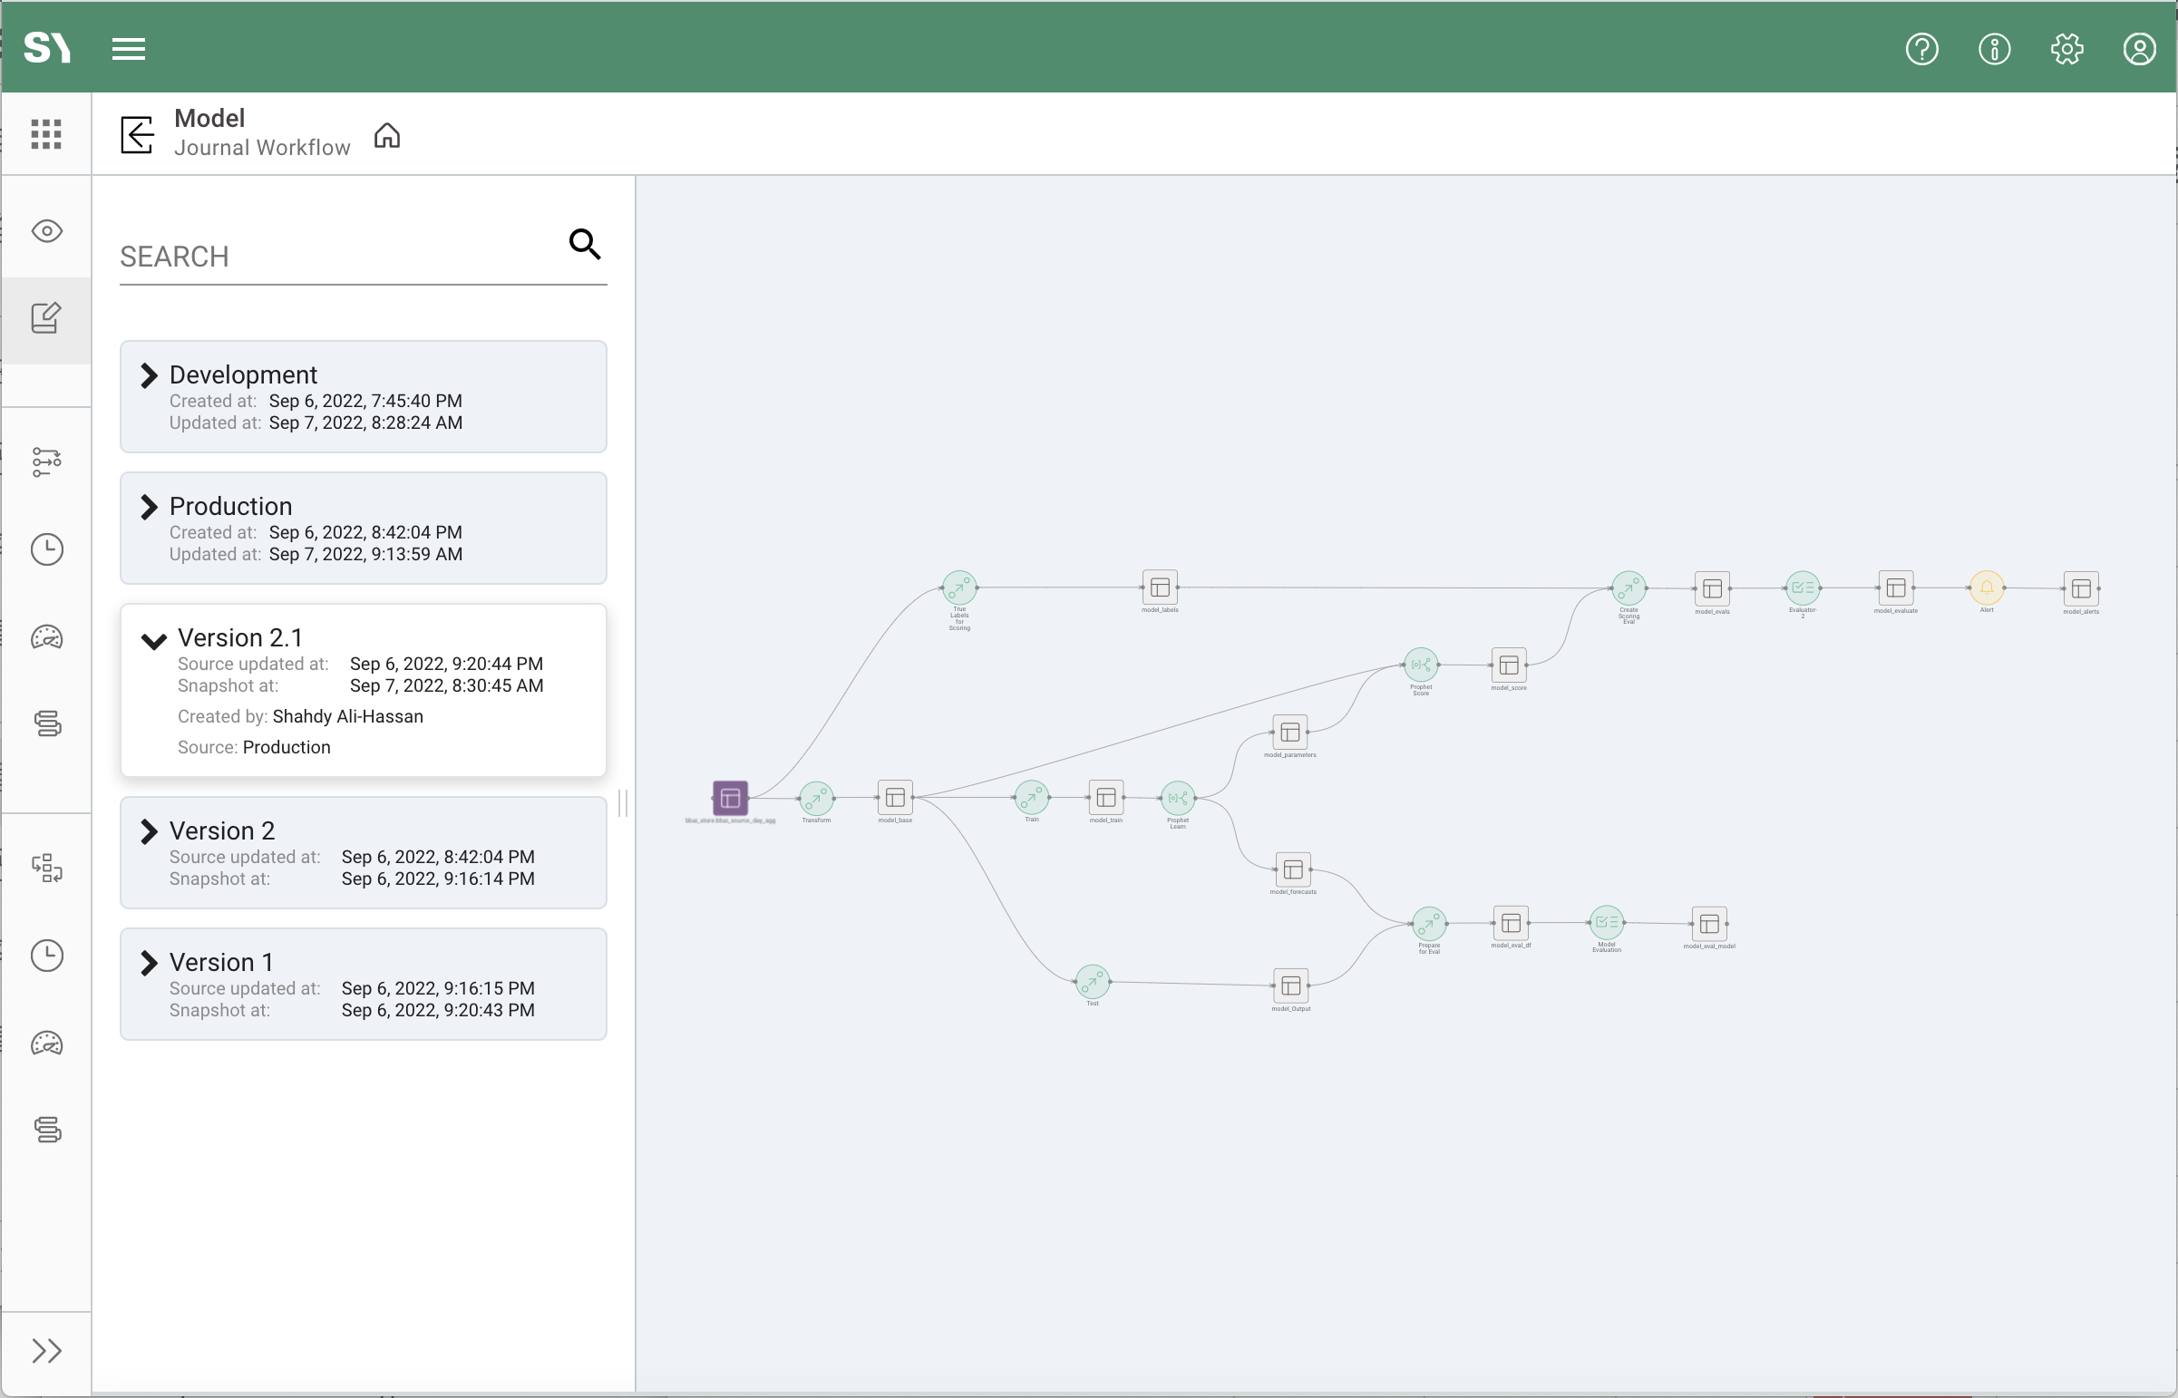2178x1398 pixels.
Task: Click the home icon beside Journal Workflow
Action: click(387, 135)
